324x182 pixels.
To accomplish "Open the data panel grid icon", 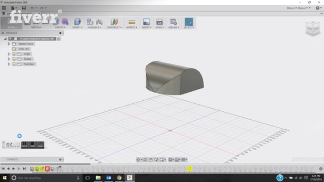I will point(4,8).
